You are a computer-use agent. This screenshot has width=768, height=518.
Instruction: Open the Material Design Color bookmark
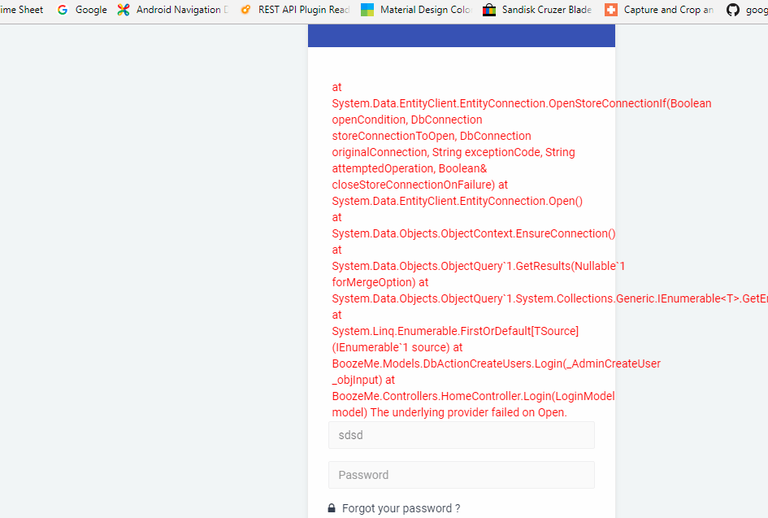416,10
